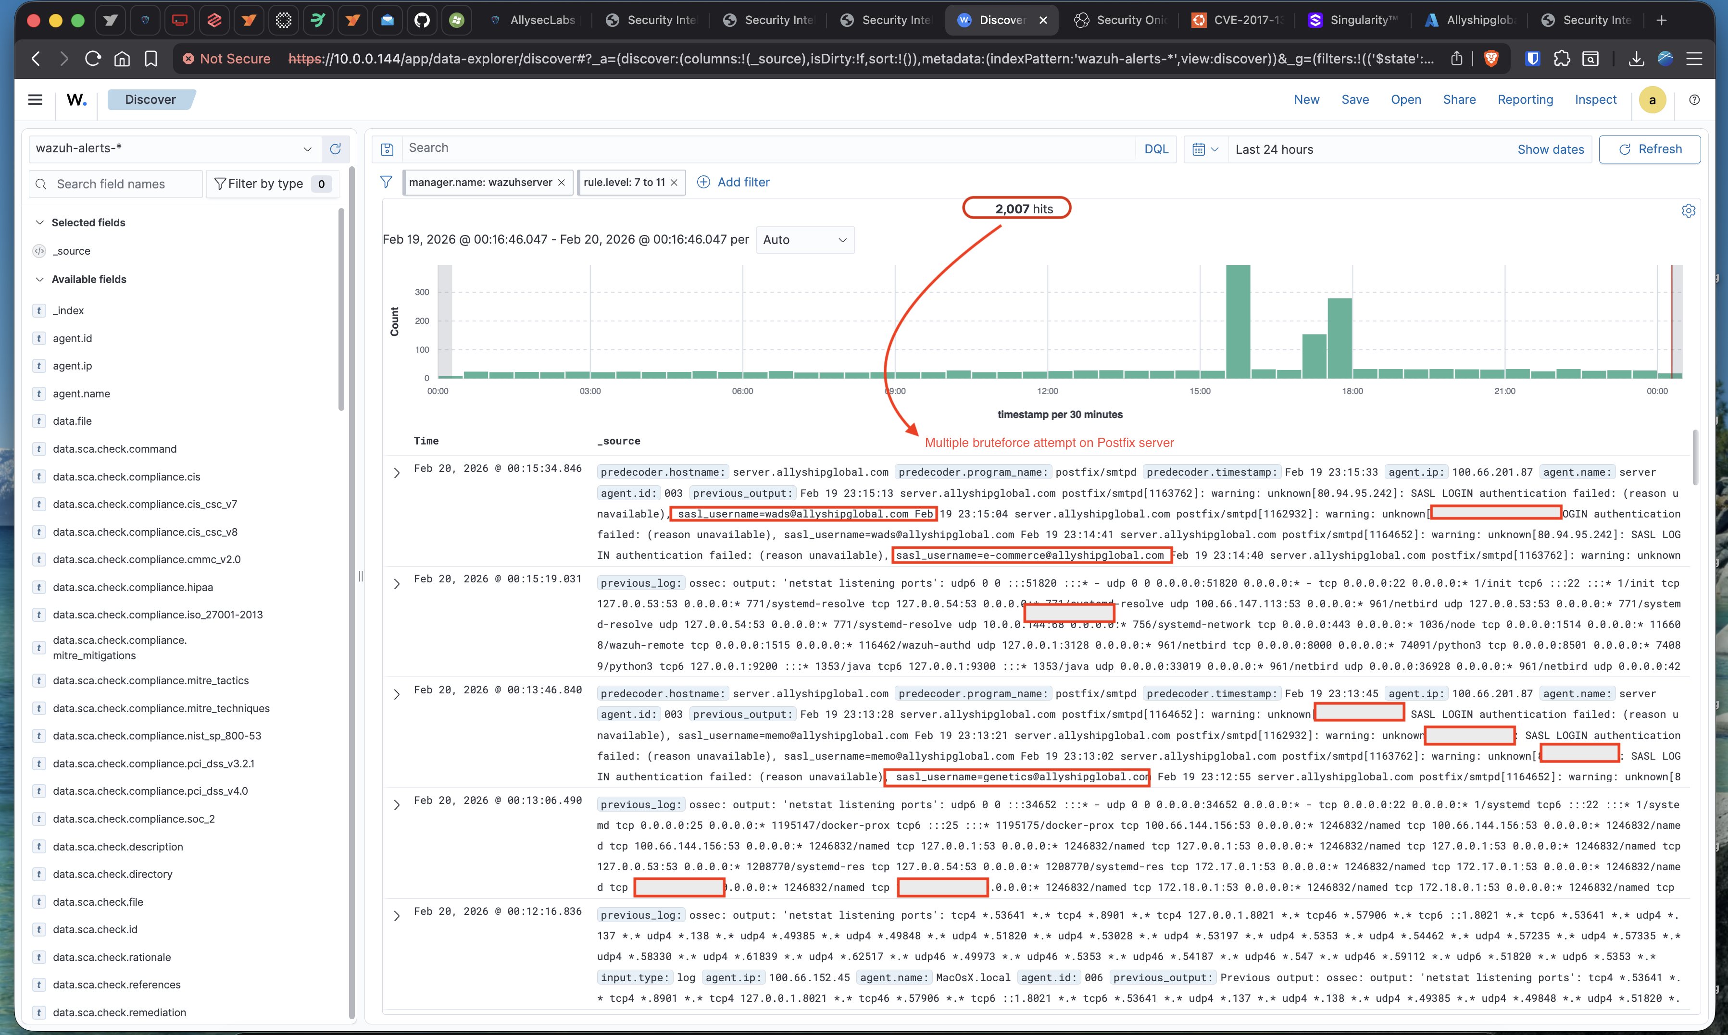Select the data.sca.check.command field
1728x1035 pixels.
point(114,449)
